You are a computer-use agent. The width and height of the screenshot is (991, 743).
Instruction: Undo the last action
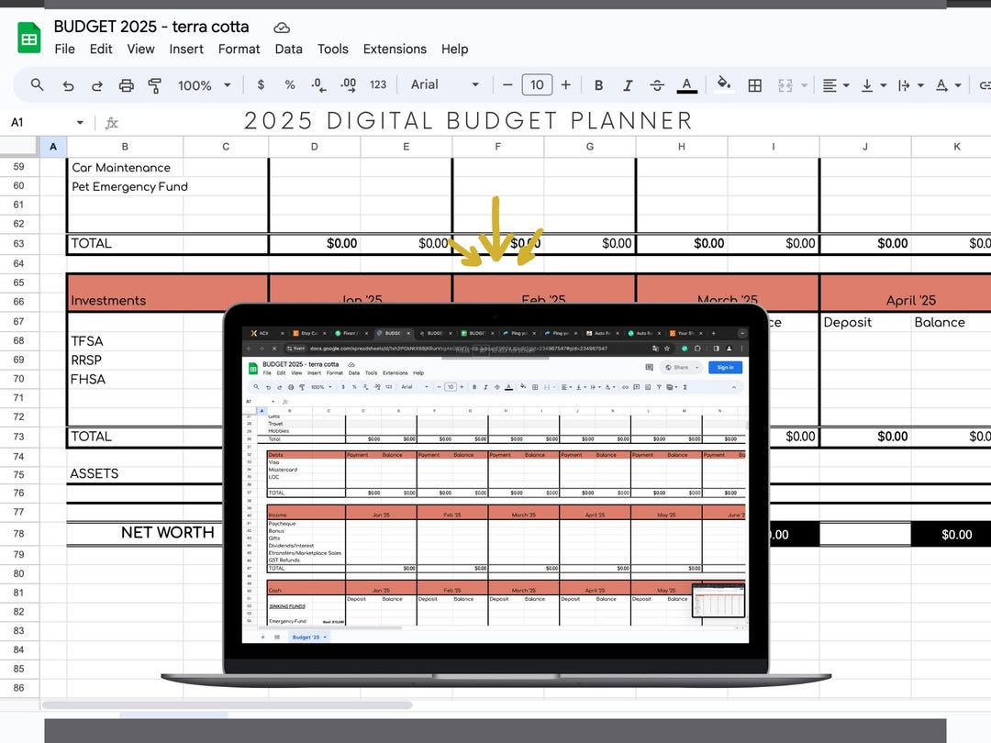(68, 85)
